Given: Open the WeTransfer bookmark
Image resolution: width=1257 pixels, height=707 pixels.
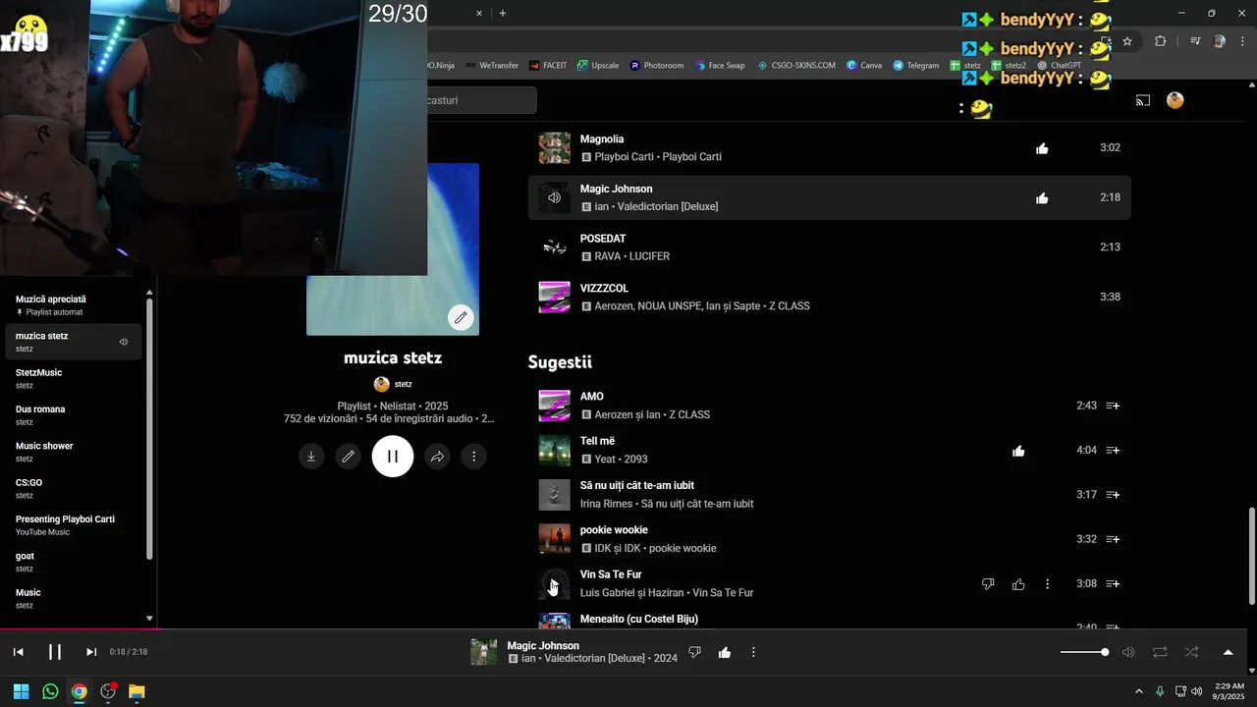Looking at the screenshot, I should coord(492,66).
